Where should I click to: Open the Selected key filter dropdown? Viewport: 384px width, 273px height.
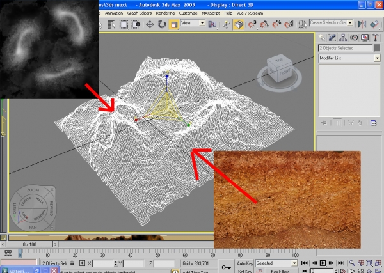pyautogui.click(x=276, y=263)
